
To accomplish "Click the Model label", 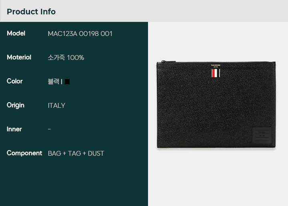I will pyautogui.click(x=16, y=34).
